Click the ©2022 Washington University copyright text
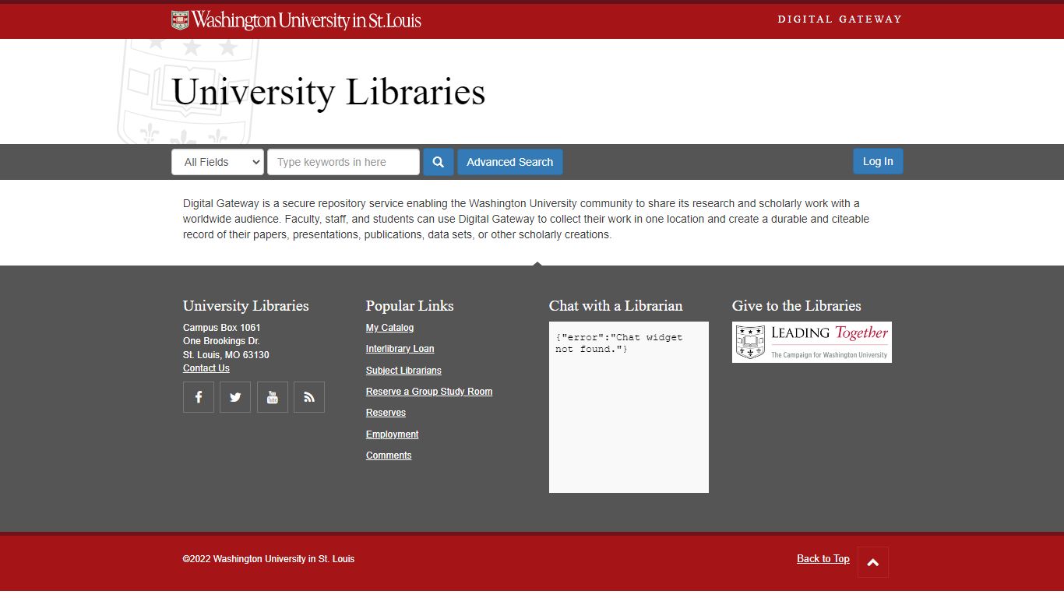1064x598 pixels. [x=269, y=559]
